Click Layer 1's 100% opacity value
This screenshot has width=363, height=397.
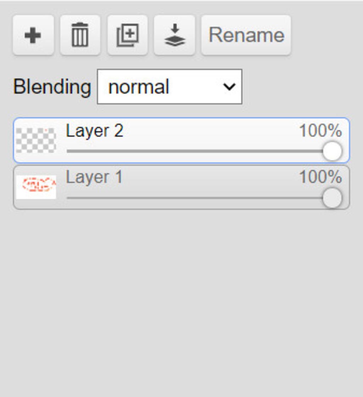click(321, 177)
